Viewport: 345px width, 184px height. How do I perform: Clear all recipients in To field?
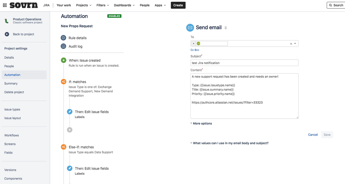click(291, 44)
